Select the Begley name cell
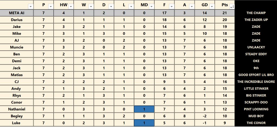The image size is (277, 127). point(17,116)
